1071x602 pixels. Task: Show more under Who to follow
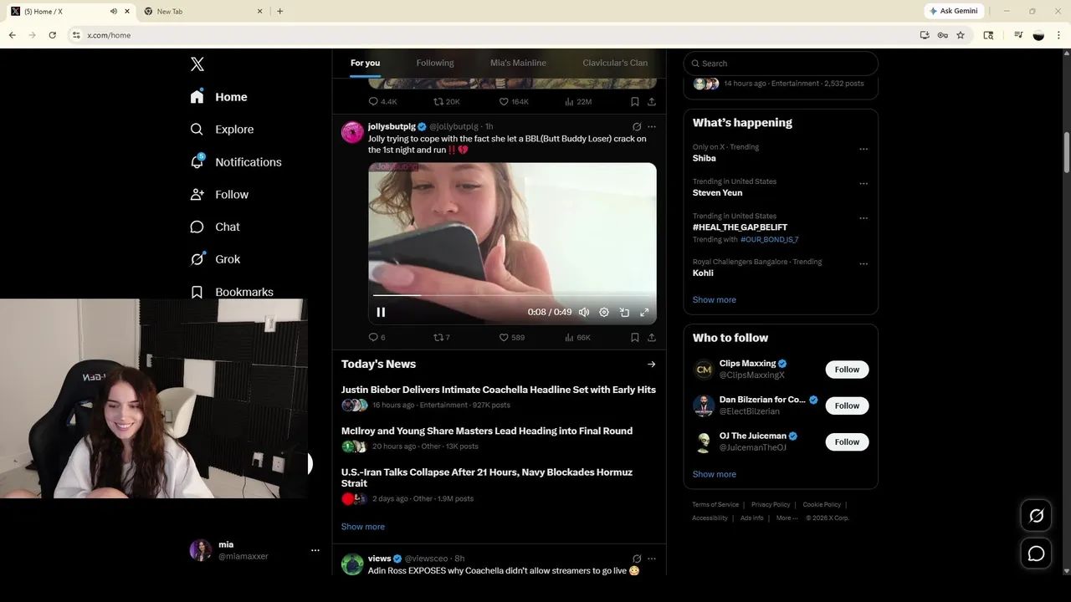tap(715, 474)
